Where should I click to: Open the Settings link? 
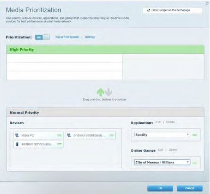click(90, 37)
